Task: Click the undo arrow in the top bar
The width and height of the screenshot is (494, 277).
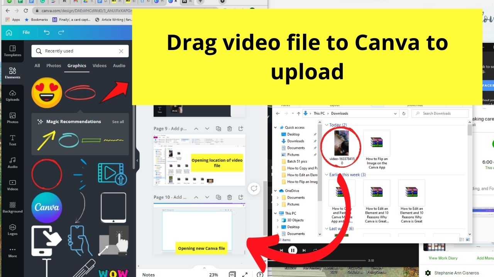Action: (47, 32)
